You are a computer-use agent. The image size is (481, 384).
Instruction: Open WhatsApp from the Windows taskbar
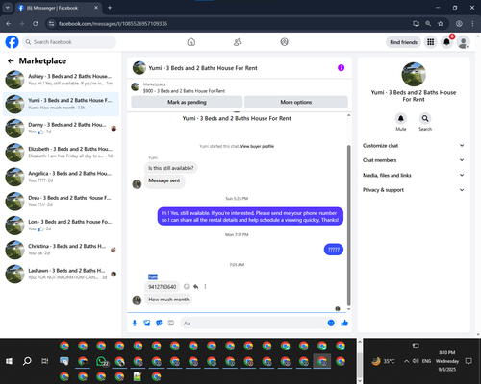(102, 361)
